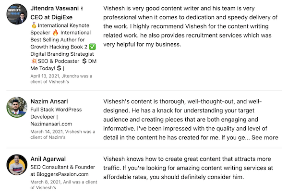Click Anil Agarwal's recommendation text

(x=188, y=168)
